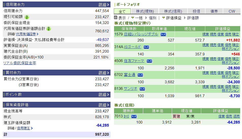Open the リアル委託保証金率 link
Viewport: 242px width, 139px height.
pyautogui.click(x=20, y=63)
